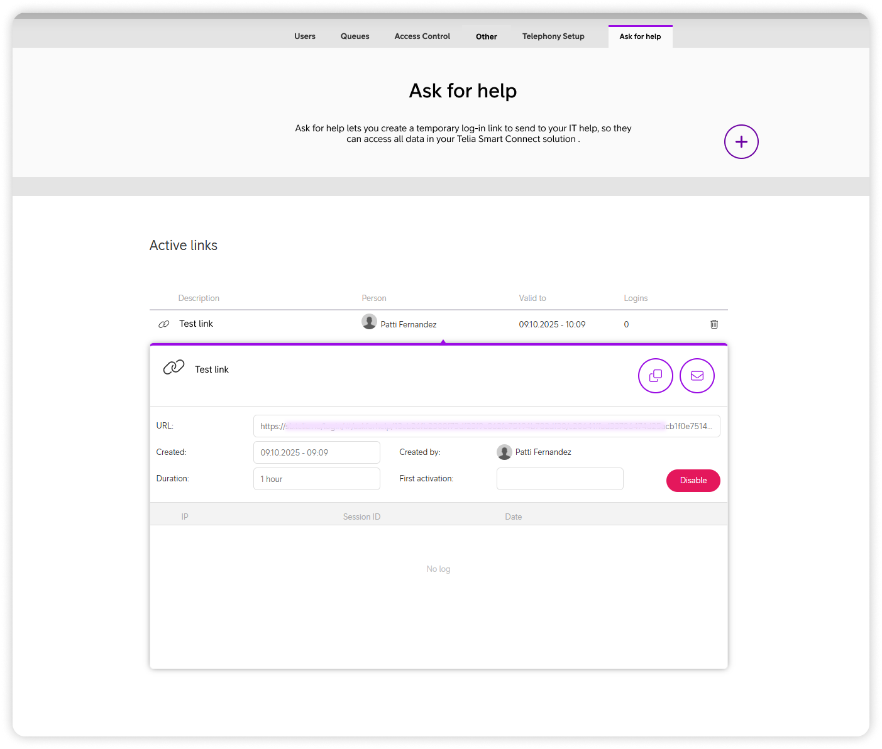This screenshot has height=749, width=882.
Task: Click the small link icon in Test link row
Action: 164,324
